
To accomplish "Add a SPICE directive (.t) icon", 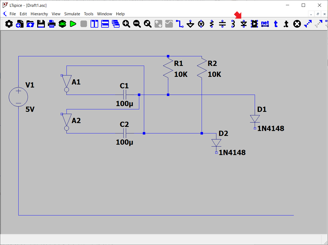I will [286, 24].
